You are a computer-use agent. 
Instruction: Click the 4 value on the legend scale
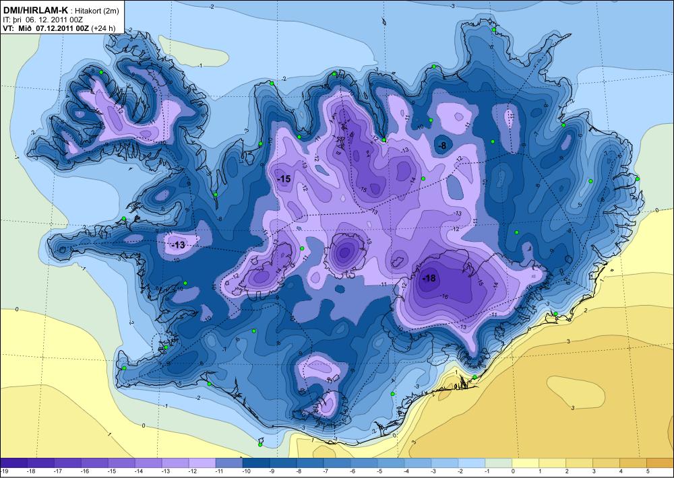coord(619,471)
